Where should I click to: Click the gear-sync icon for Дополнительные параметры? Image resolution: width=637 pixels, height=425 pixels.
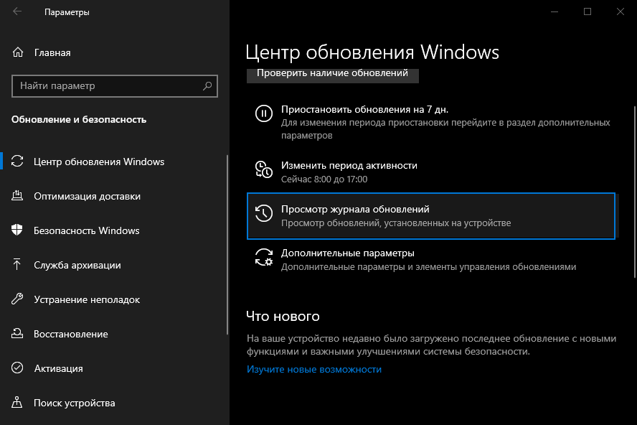(264, 257)
